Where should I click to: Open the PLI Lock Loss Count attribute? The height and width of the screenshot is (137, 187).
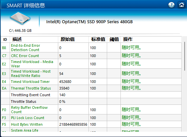tap(28, 118)
